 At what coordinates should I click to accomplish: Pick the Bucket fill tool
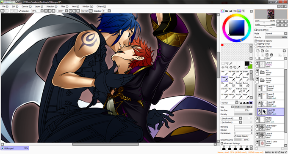(x=246, y=84)
